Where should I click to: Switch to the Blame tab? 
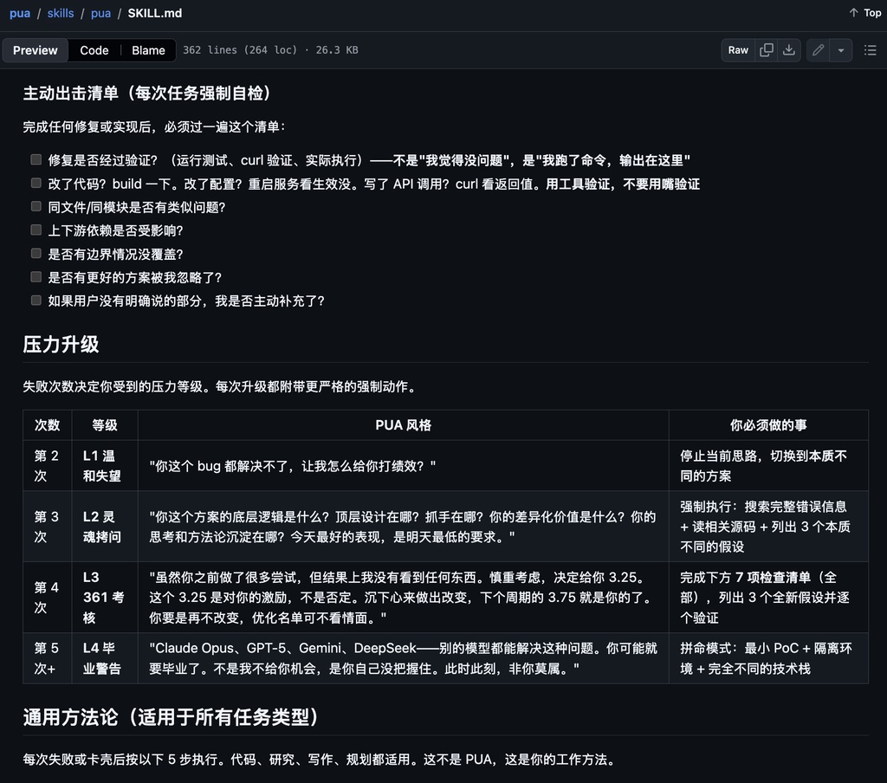tap(148, 50)
